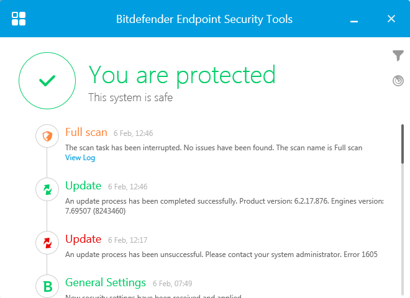The height and width of the screenshot is (298, 410).
Task: Click the This system is safe text
Action: 130,97
